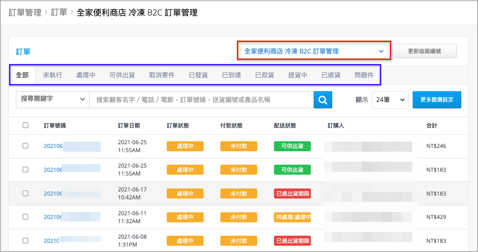Click the 訂單狀態 column header
The width and height of the screenshot is (478, 252).
coord(178,125)
